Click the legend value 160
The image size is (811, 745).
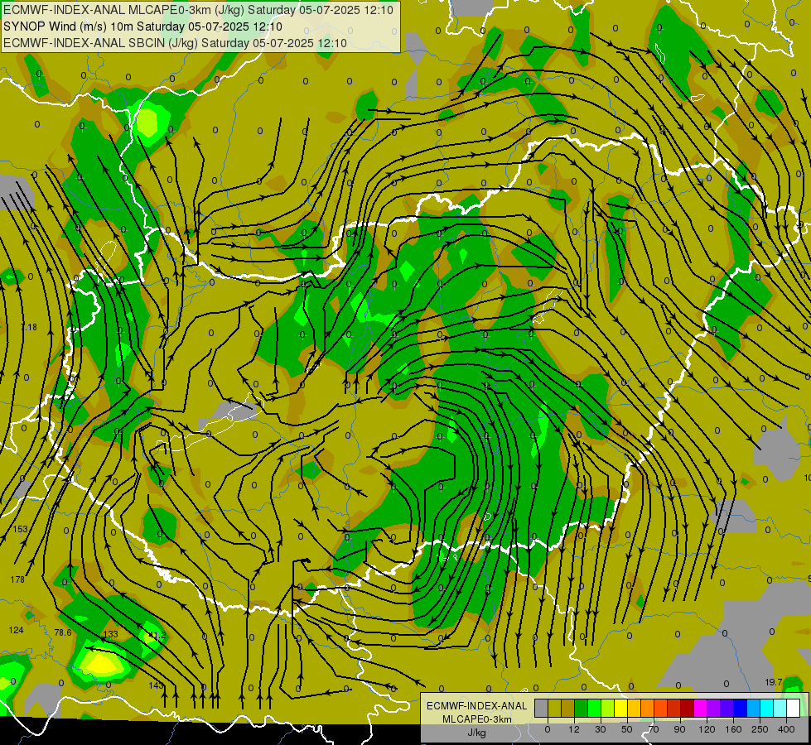tap(733, 729)
